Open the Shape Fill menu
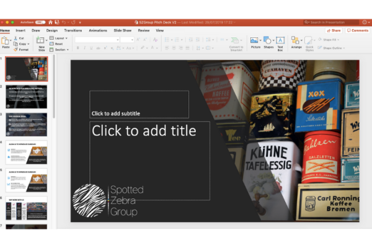Screen dimensions: 372x248 (x=329, y=40)
